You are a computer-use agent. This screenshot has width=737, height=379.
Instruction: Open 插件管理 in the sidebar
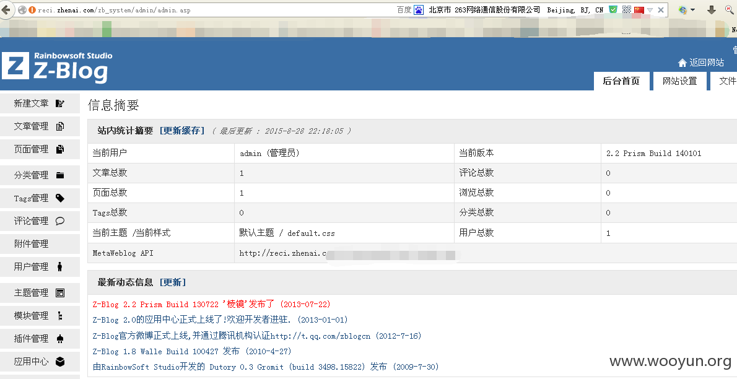click(x=40, y=339)
